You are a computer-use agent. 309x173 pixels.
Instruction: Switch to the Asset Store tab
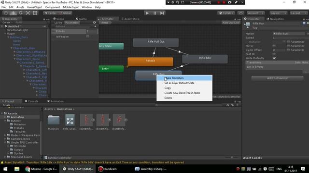coord(130,19)
